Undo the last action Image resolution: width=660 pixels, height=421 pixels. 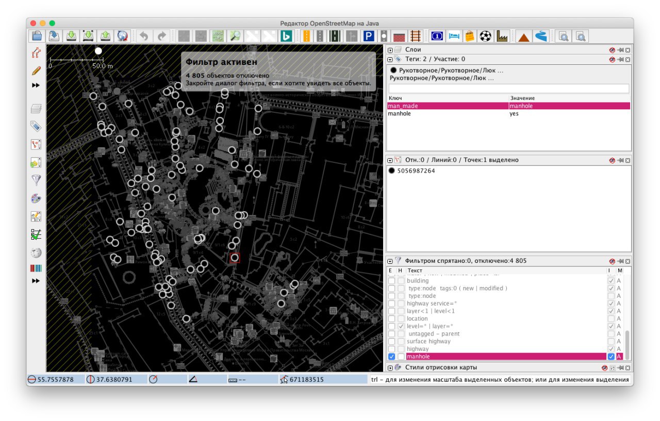coord(144,36)
